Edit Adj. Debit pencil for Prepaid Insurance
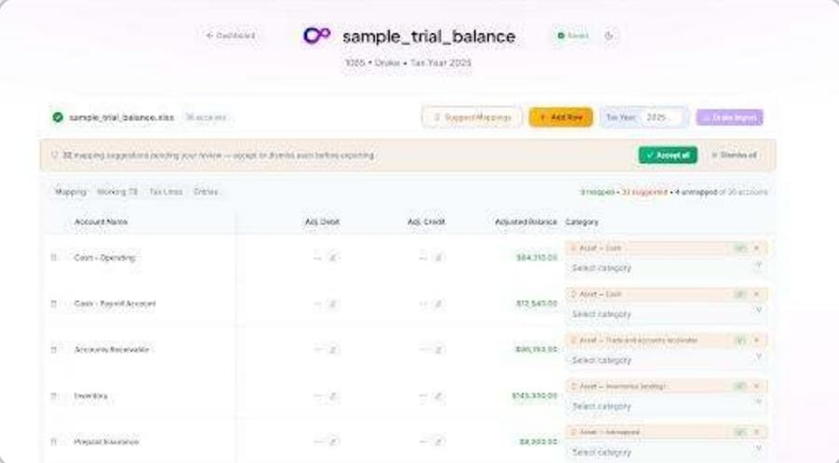Viewport: 839px width, 463px height. point(333,443)
